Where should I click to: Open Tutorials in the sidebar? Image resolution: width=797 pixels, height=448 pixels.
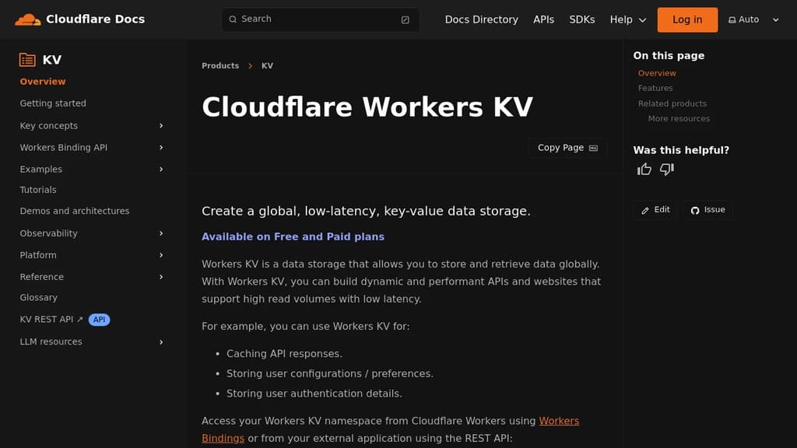(x=38, y=190)
